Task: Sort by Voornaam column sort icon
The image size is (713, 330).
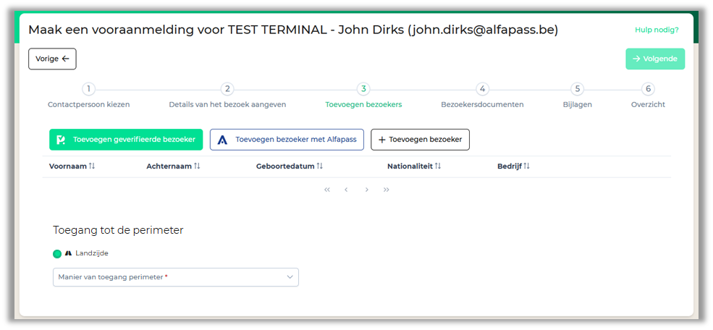Action: (x=92, y=166)
